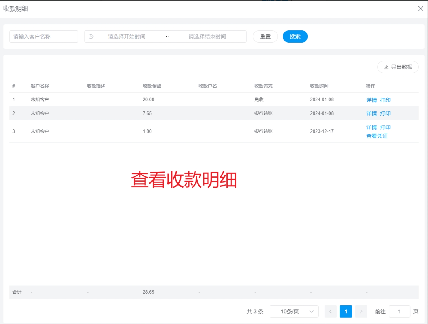This screenshot has width=428, height=324.
Task: Open 详情 for the 20.00 payment row
Action: [371, 100]
